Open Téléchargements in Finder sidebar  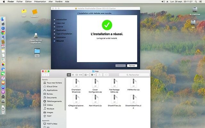[x=53, y=101]
